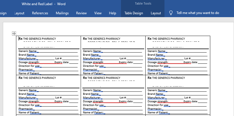Click 'Name of Patient' in bottom-middle label
234x116 pixels.
[93, 113]
